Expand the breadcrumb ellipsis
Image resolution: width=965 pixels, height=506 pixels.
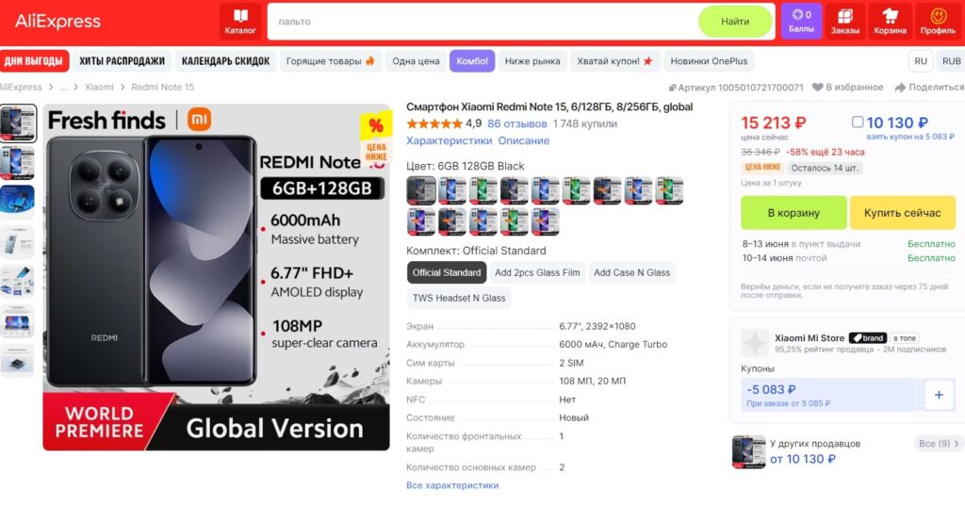coord(63,88)
